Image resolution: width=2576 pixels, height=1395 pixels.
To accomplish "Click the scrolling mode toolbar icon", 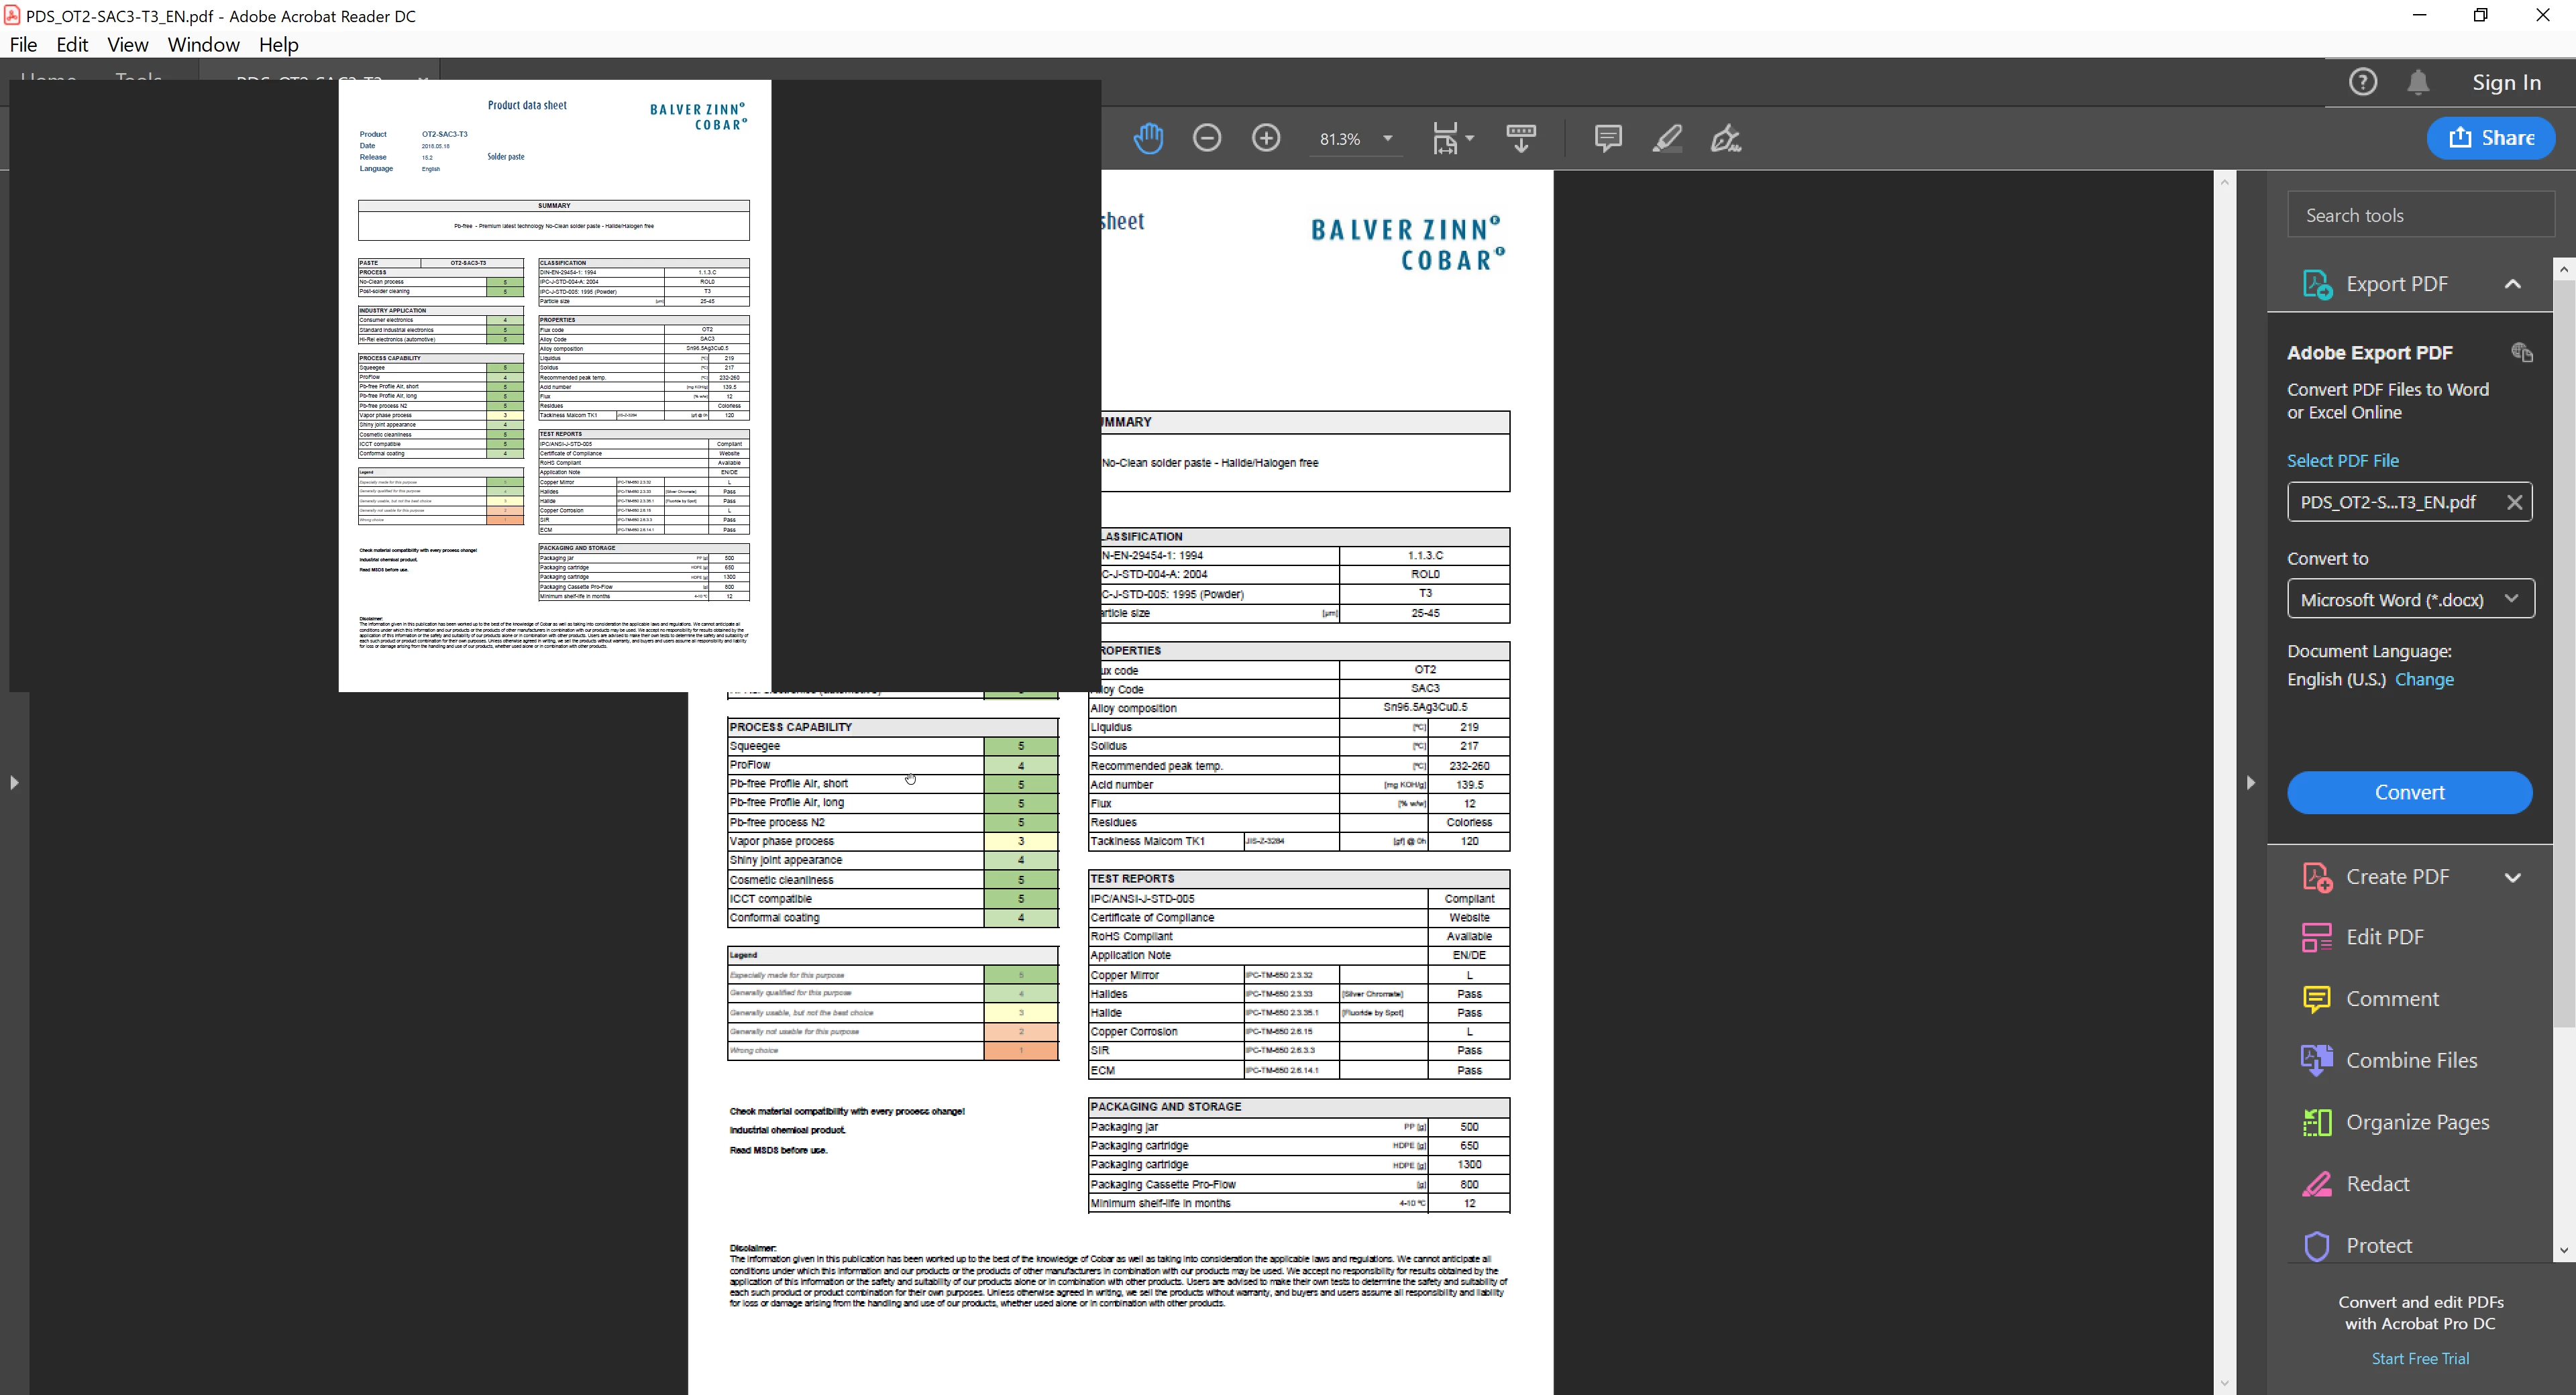I will pyautogui.click(x=1521, y=138).
